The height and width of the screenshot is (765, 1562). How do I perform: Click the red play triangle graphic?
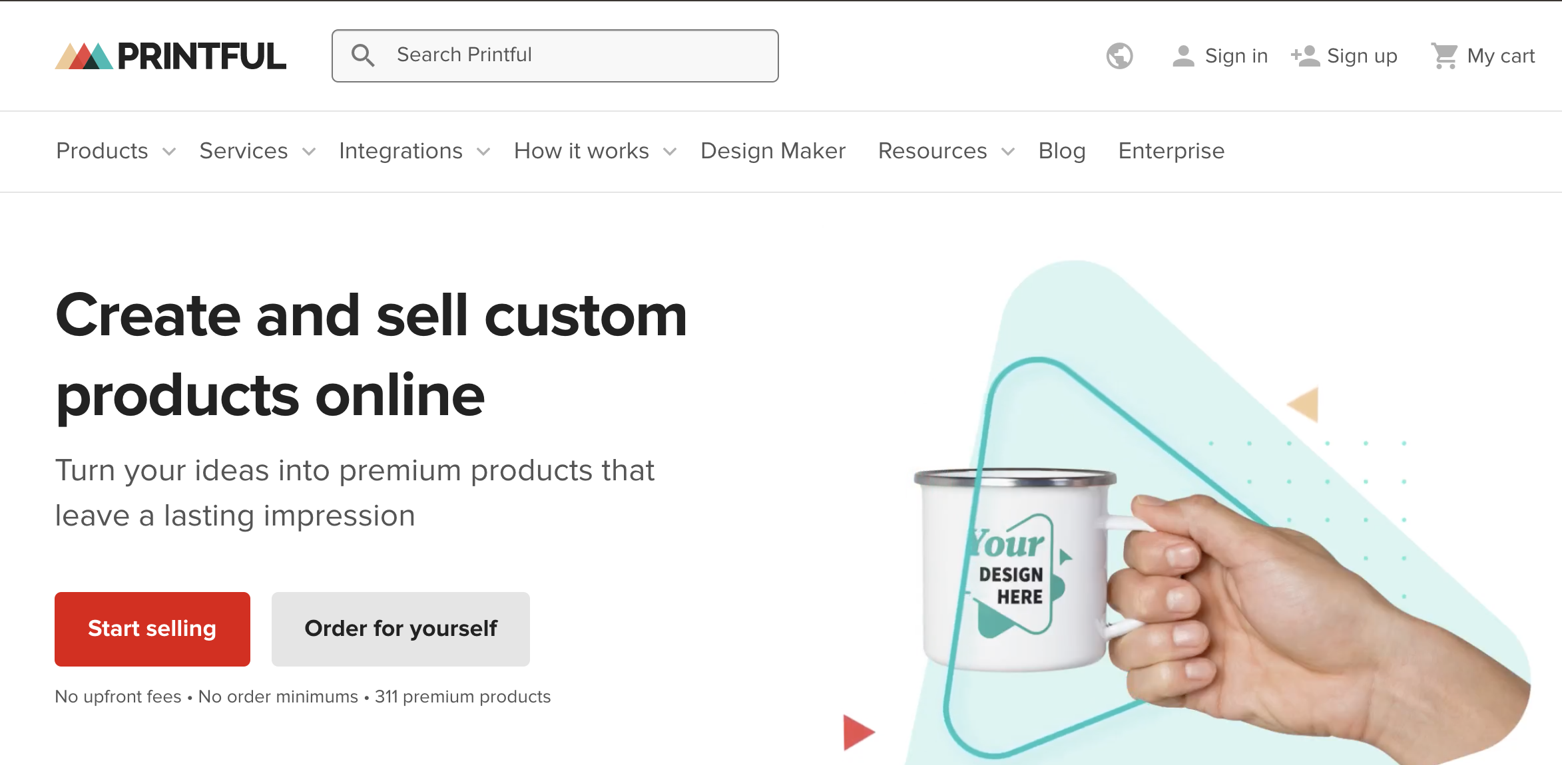858,732
